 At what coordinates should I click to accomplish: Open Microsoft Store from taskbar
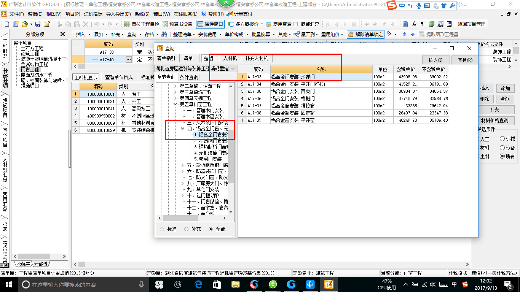tap(217, 284)
